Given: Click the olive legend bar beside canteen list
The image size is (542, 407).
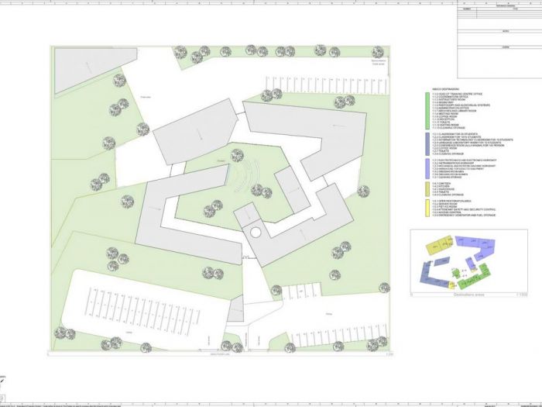Looking at the screenshot, I should (427, 189).
